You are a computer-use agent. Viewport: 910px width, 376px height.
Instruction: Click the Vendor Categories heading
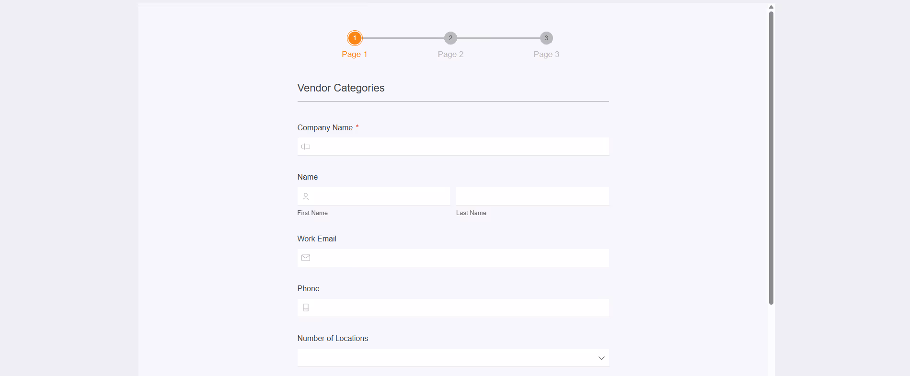pyautogui.click(x=341, y=88)
